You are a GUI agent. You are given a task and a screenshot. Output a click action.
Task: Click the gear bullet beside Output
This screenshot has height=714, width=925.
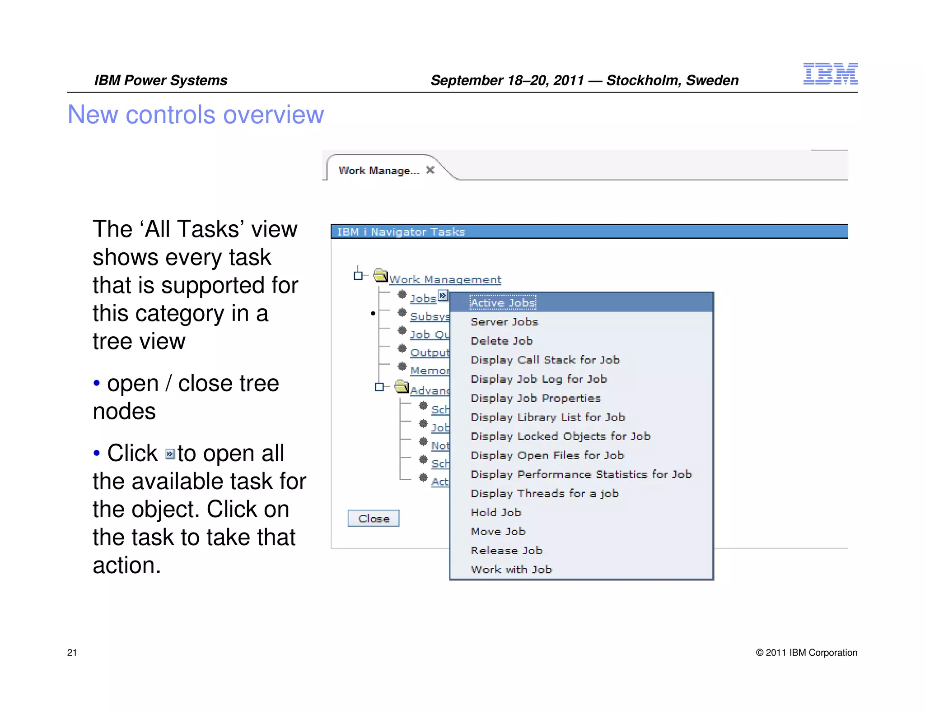tap(402, 348)
